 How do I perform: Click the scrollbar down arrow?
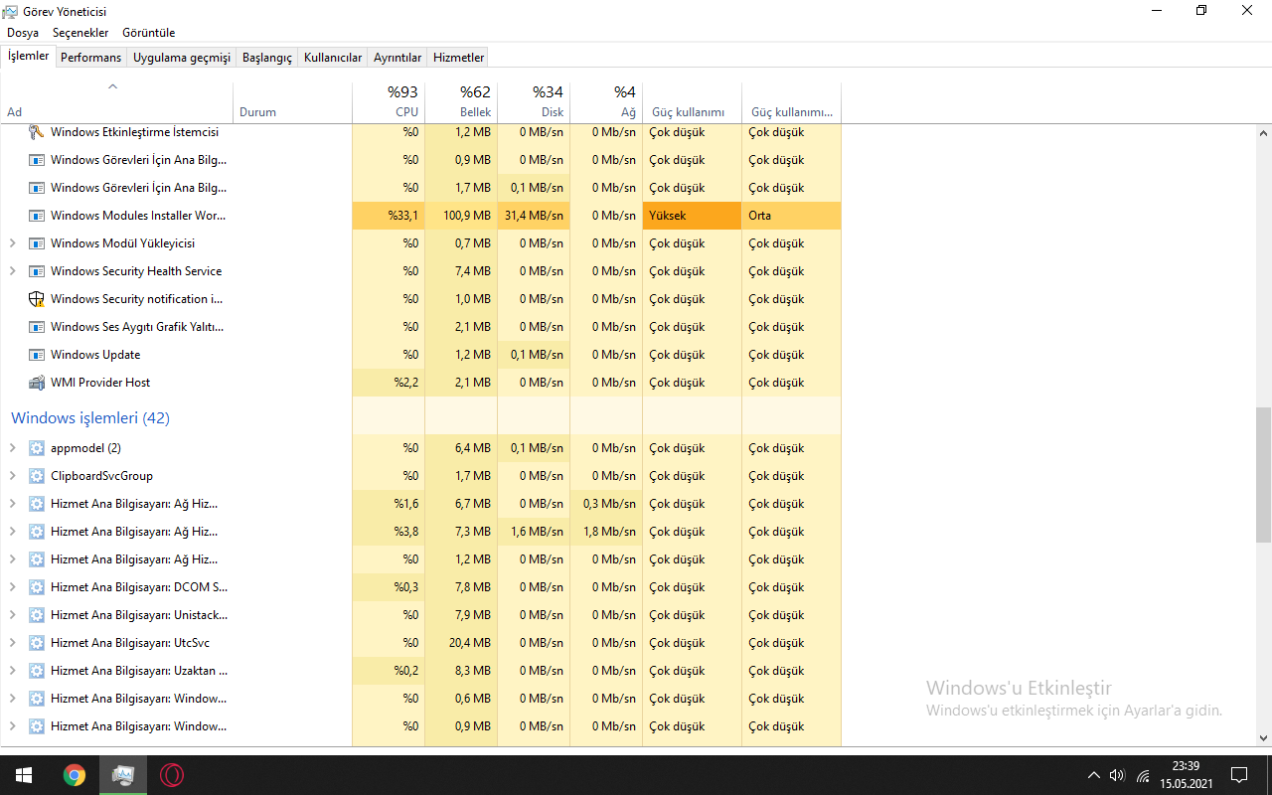pos(1263,738)
